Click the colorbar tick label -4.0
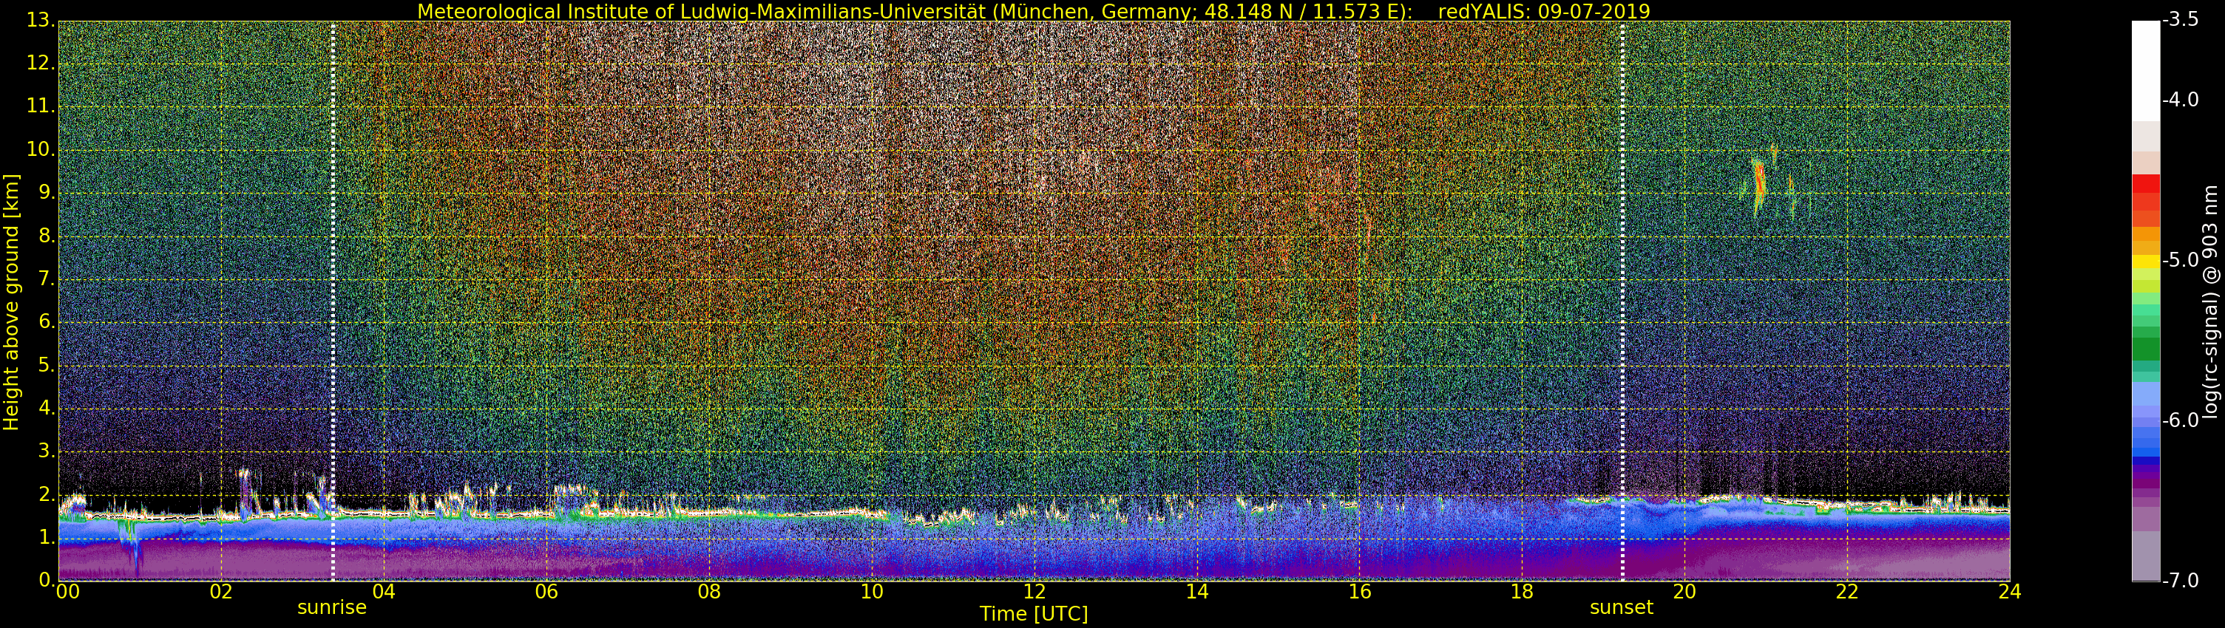The image size is (2225, 628). [x=2179, y=100]
